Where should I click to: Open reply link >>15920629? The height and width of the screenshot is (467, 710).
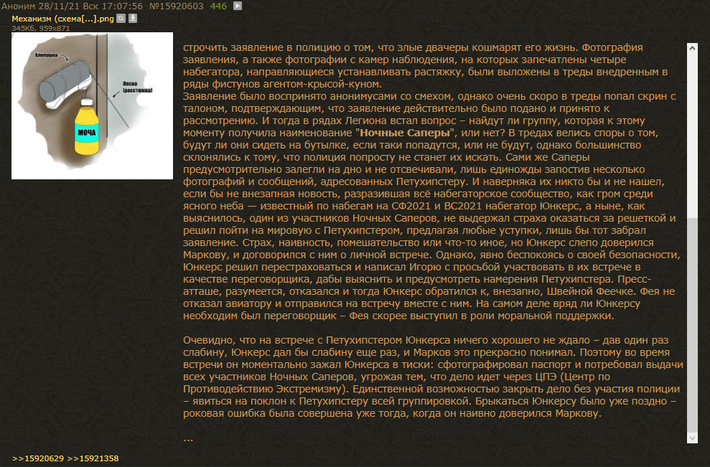(x=38, y=458)
